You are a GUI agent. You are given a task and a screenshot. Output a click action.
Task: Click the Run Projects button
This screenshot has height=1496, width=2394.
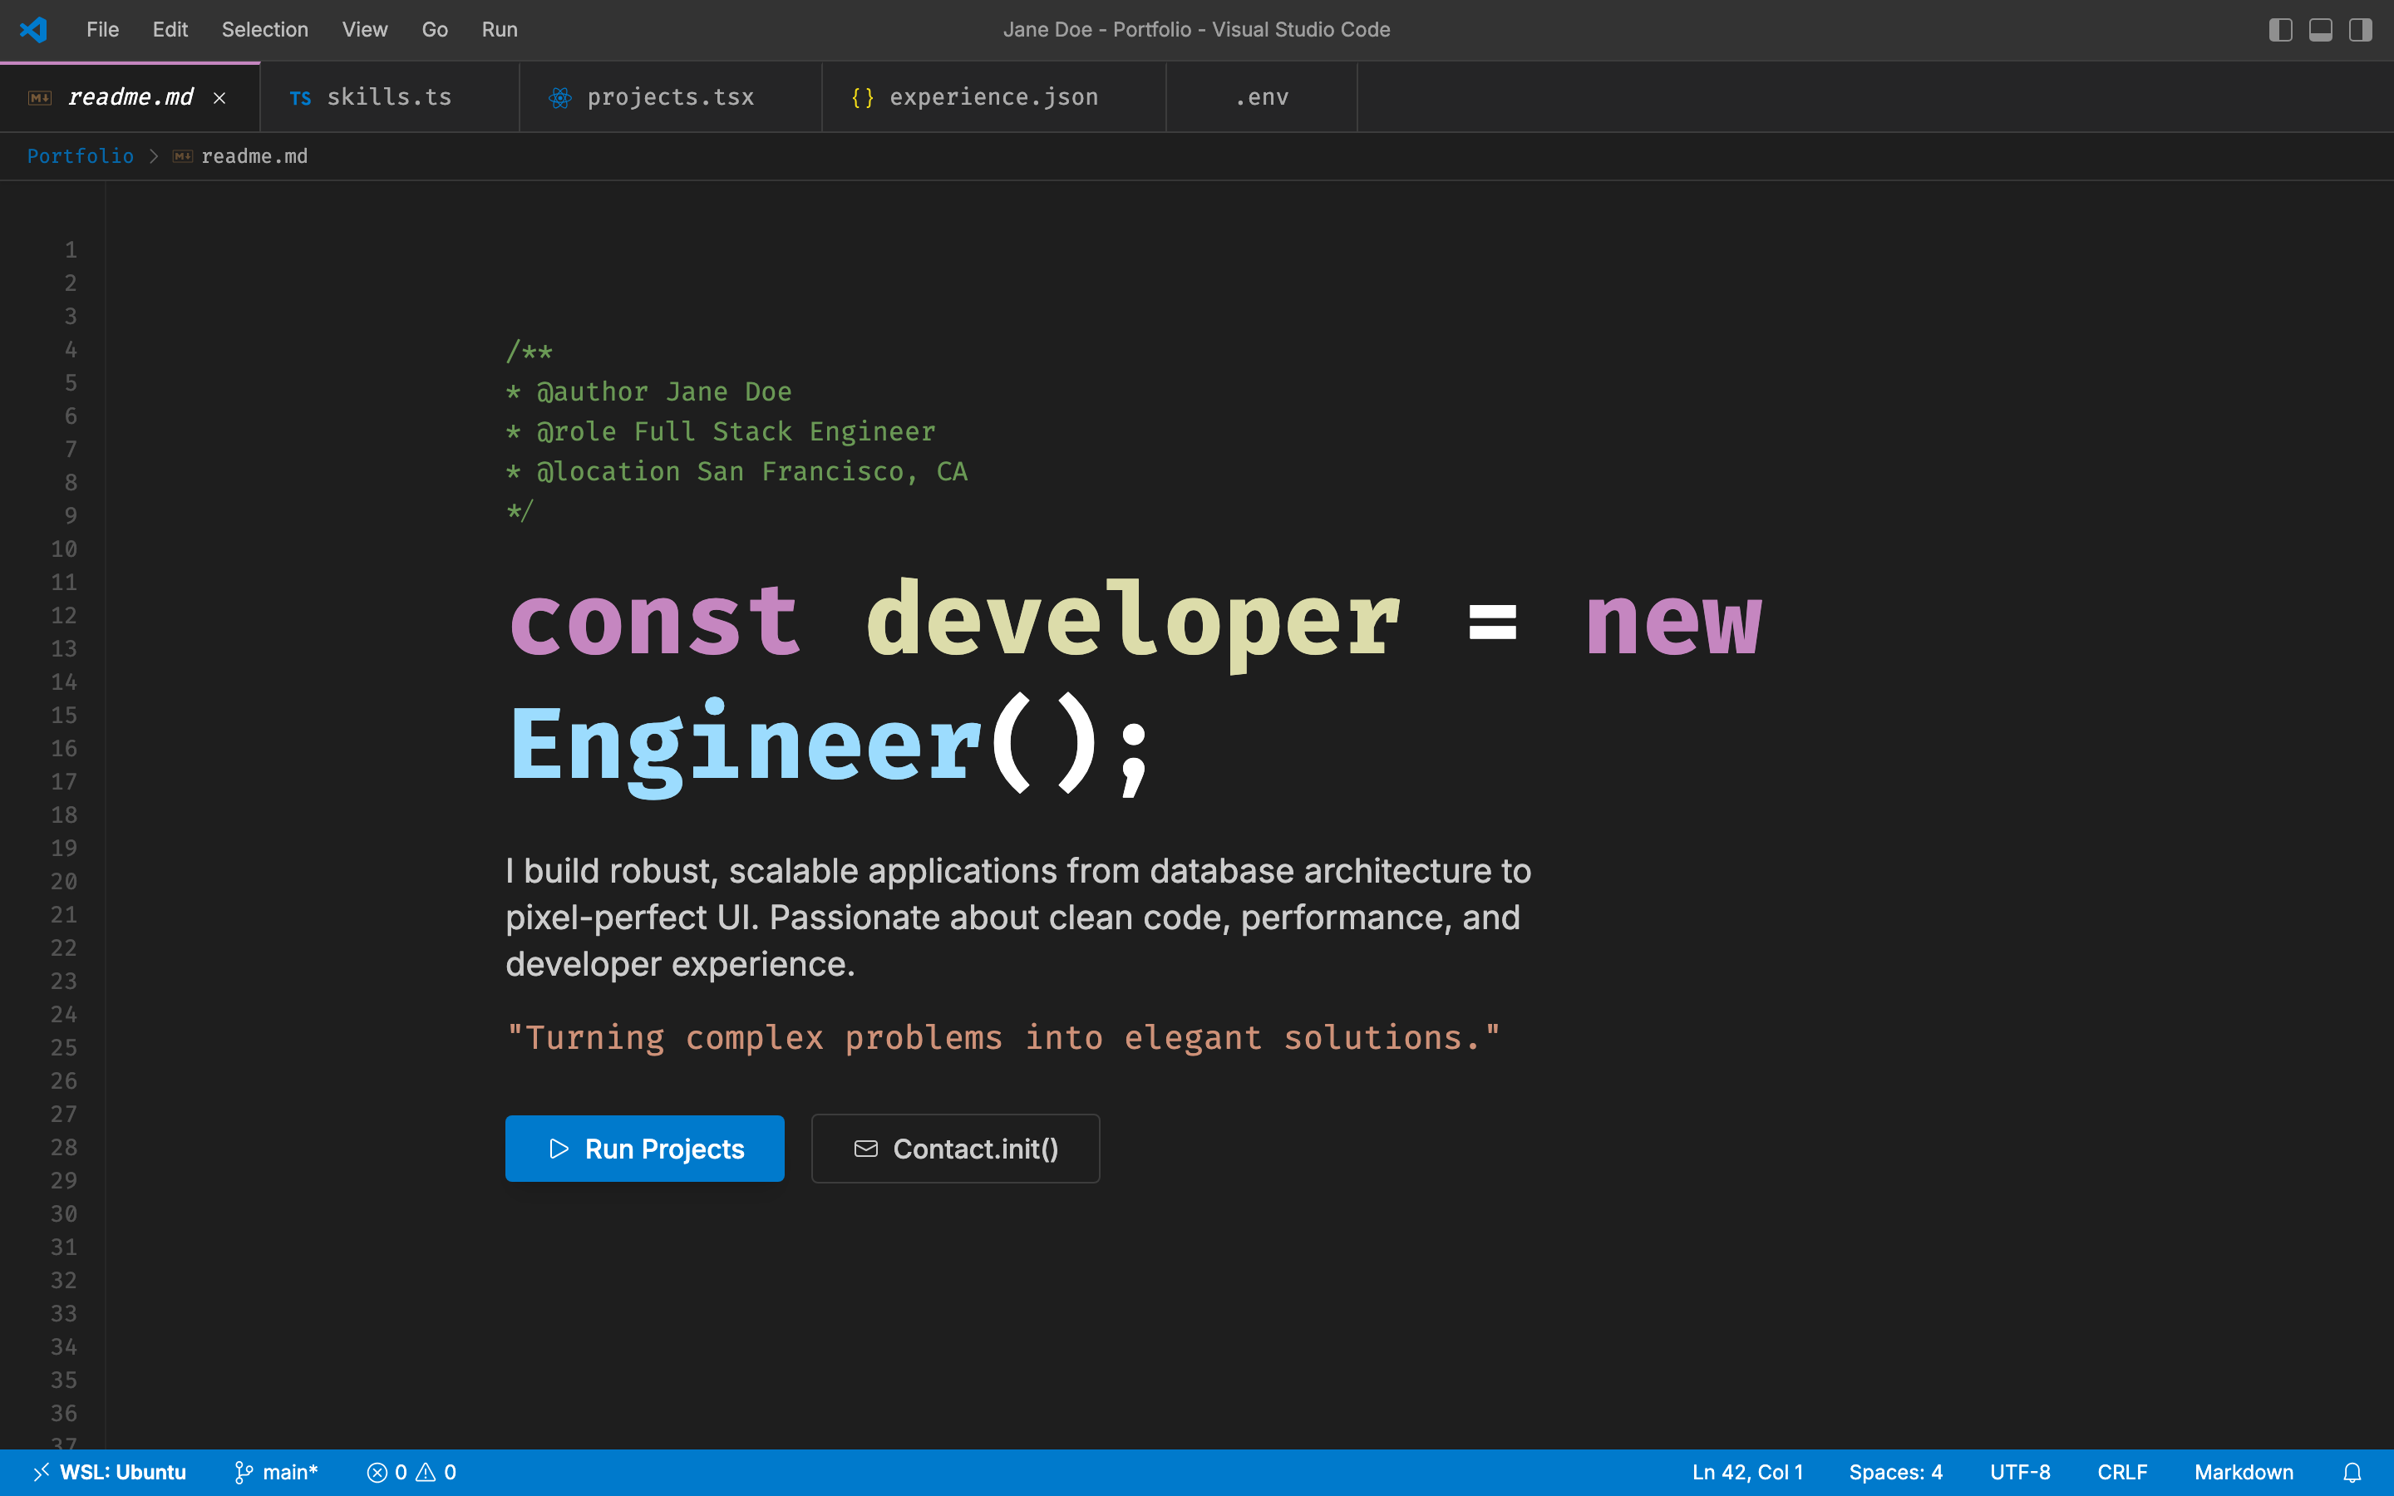(645, 1149)
